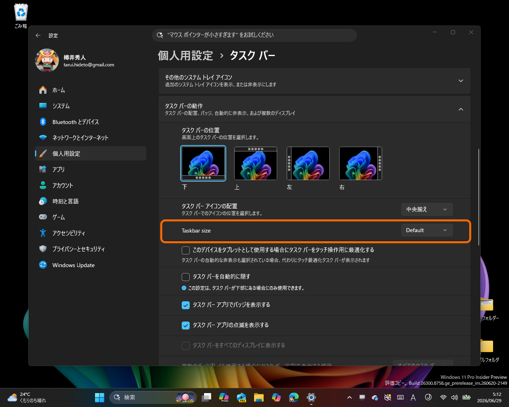509x407 pixels.
Task: Select left (左) taskbar position thumbnail
Action: (308, 163)
